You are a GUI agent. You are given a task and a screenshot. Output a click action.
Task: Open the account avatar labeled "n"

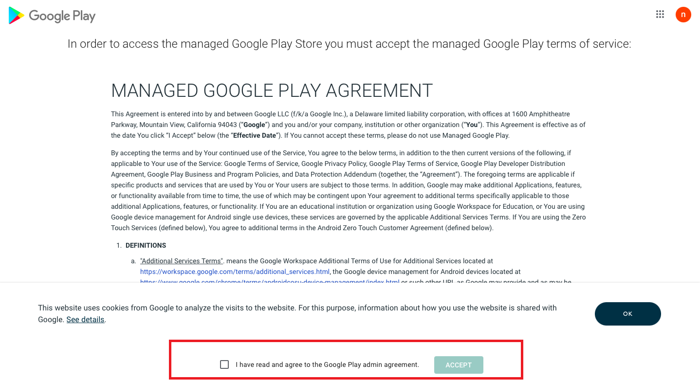(683, 15)
